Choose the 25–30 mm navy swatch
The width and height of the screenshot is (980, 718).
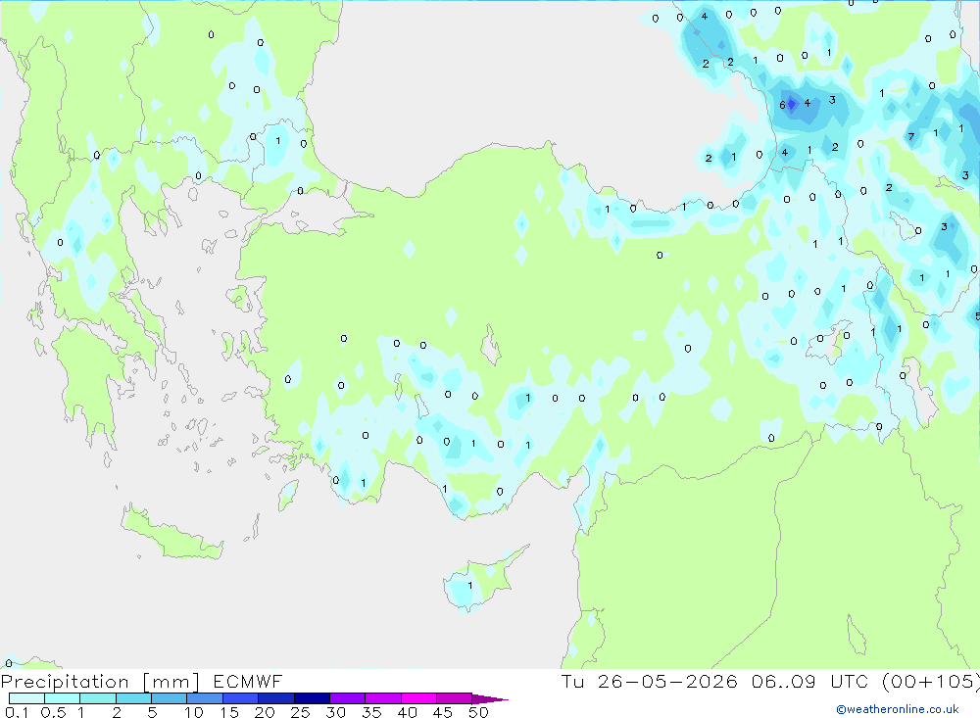(x=312, y=698)
